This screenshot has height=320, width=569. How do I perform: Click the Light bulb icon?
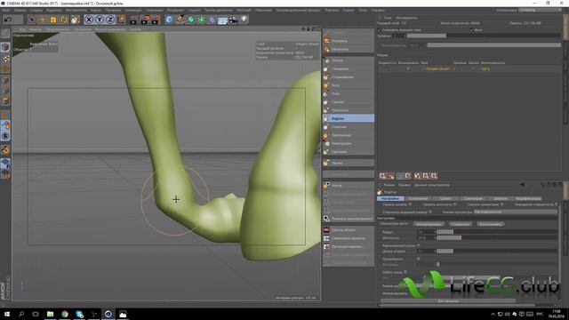244,20
